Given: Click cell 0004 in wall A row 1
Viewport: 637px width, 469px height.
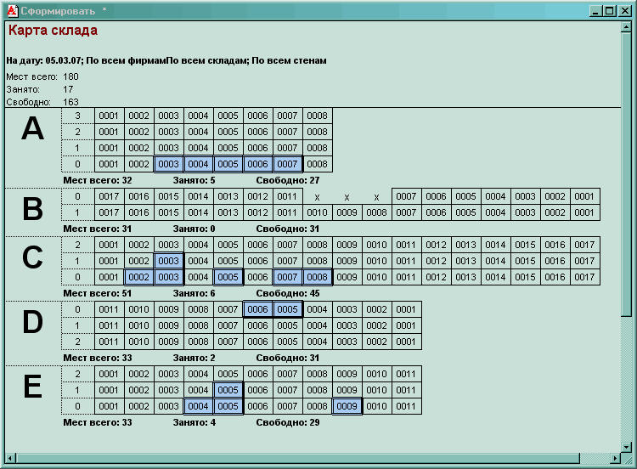Looking at the screenshot, I should [x=198, y=148].
